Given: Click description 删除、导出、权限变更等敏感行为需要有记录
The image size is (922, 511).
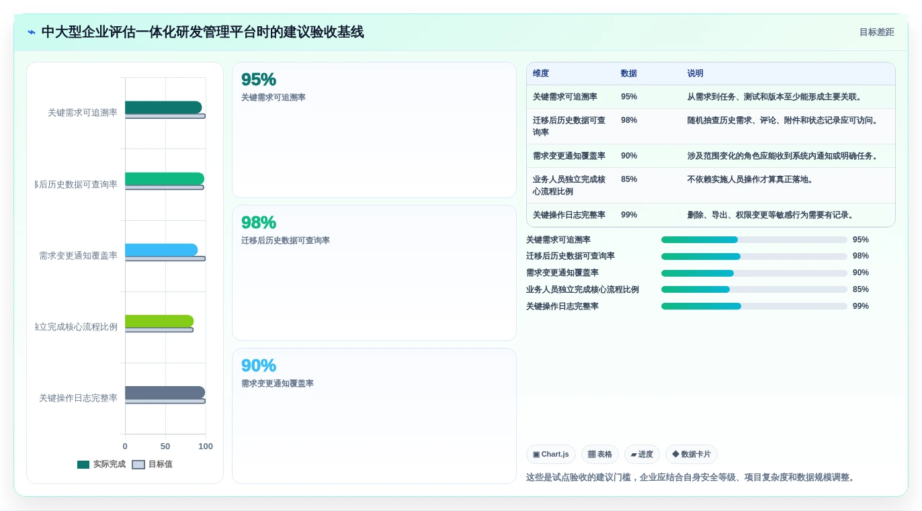Looking at the screenshot, I should pos(771,216).
